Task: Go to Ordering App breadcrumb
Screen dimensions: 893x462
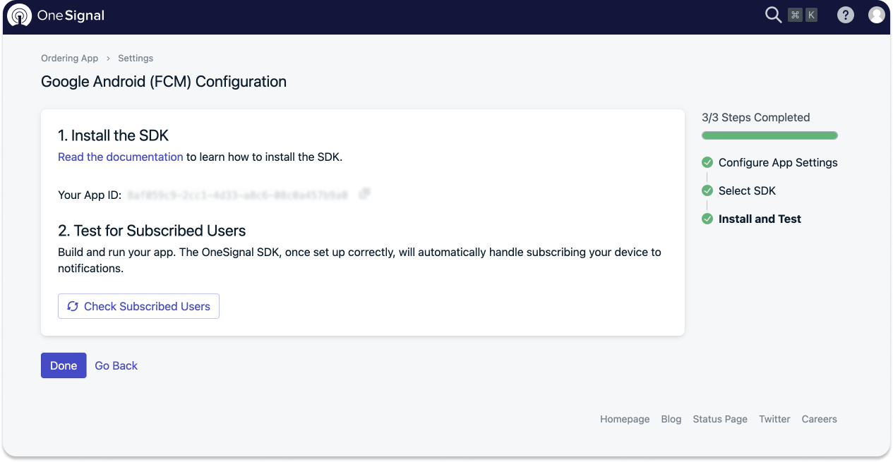Action: click(70, 58)
